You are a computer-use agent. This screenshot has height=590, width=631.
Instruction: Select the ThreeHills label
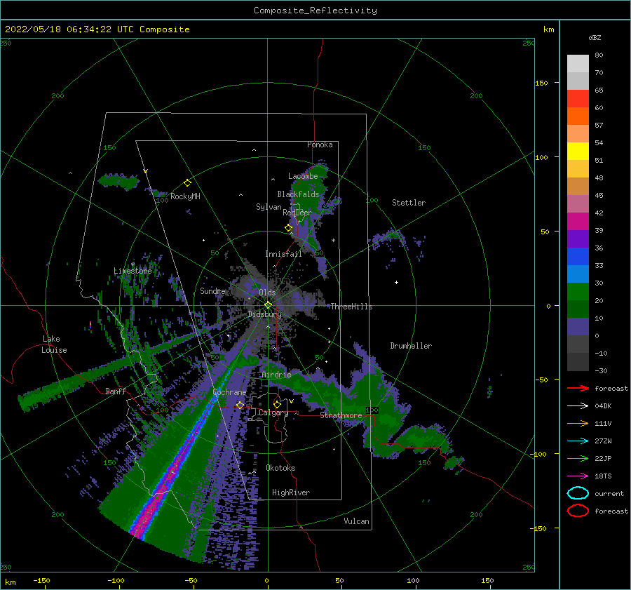(x=351, y=307)
